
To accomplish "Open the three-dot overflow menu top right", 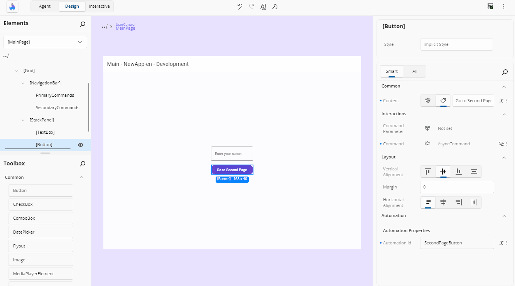I will point(503,7).
